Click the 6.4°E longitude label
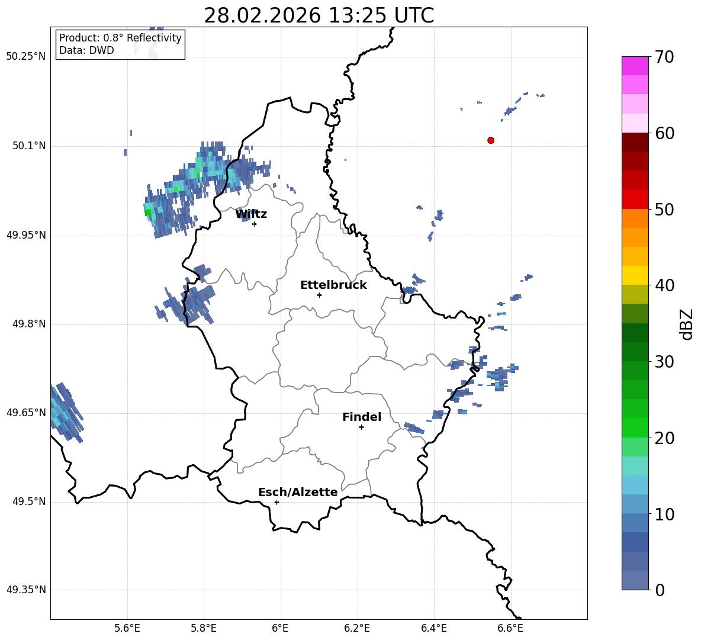The height and width of the screenshot is (640, 701). click(433, 628)
